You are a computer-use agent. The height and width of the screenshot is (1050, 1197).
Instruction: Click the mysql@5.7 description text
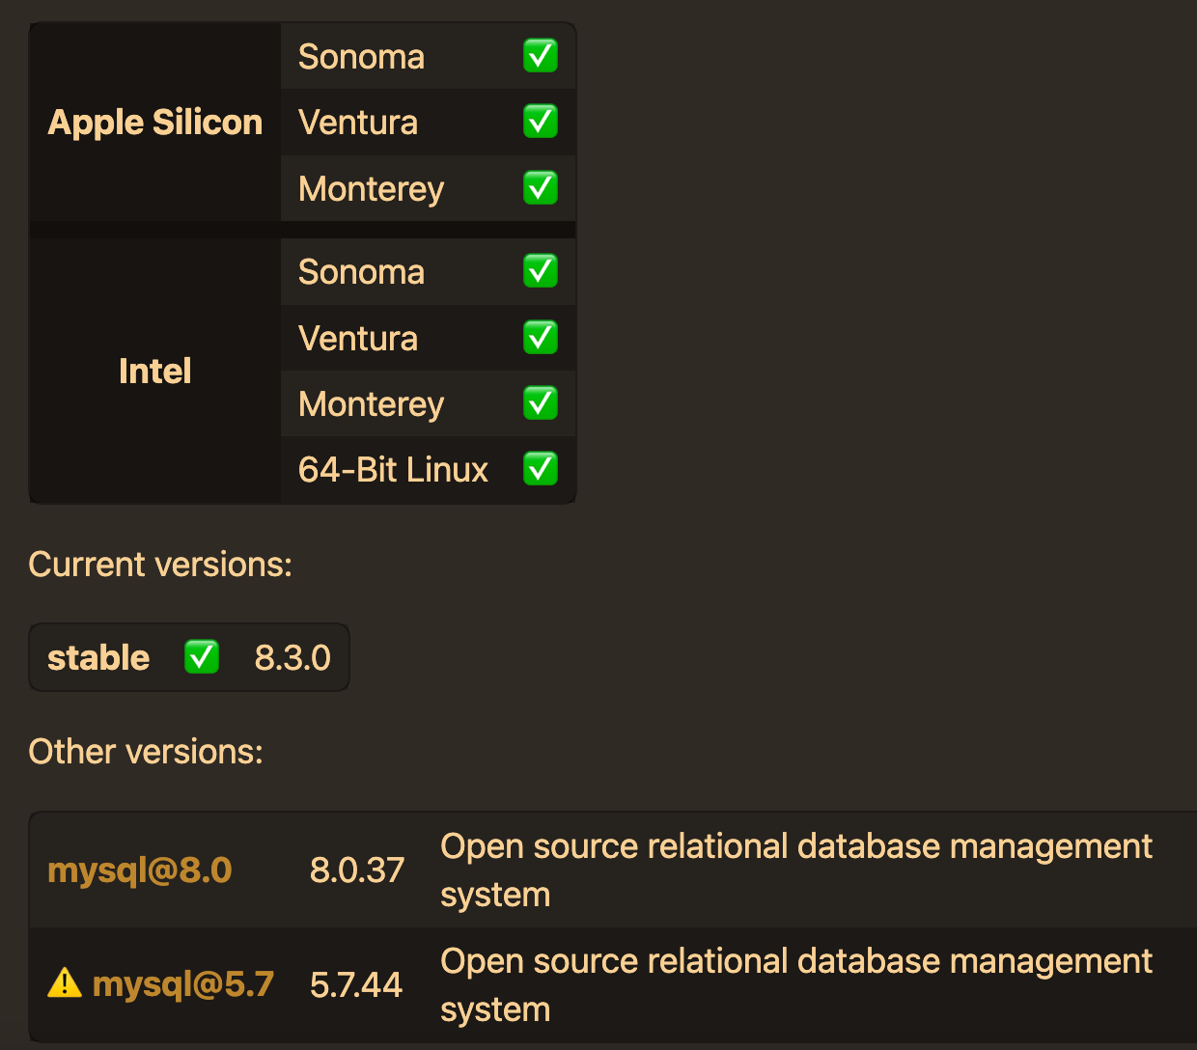795,984
